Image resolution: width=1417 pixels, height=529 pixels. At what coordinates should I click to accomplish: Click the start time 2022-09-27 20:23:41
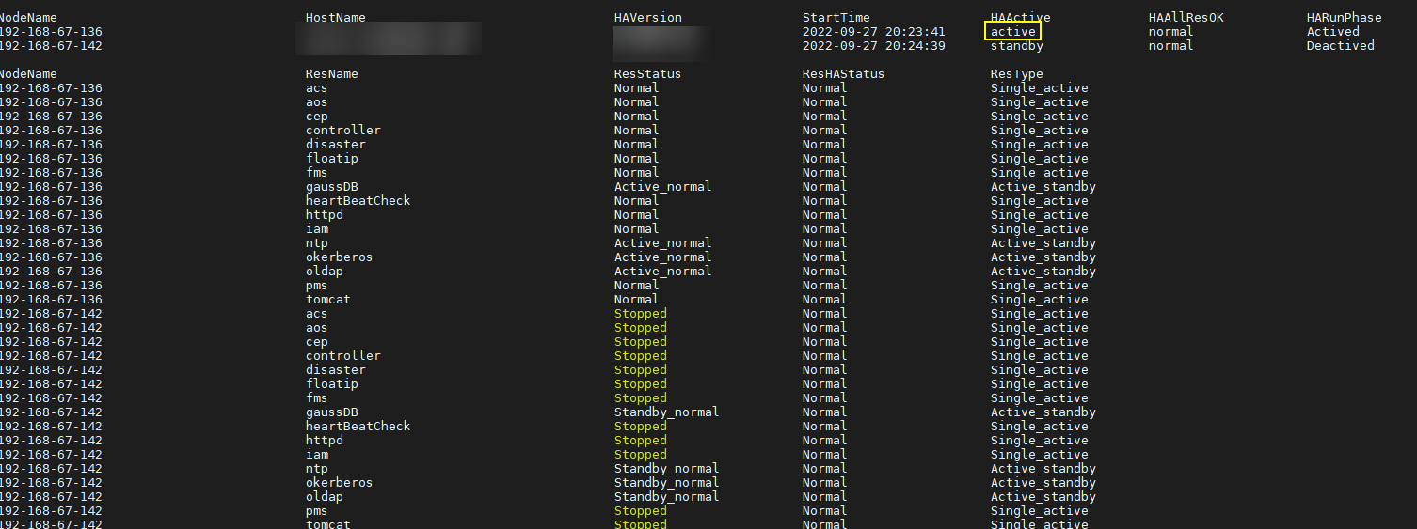coord(873,32)
